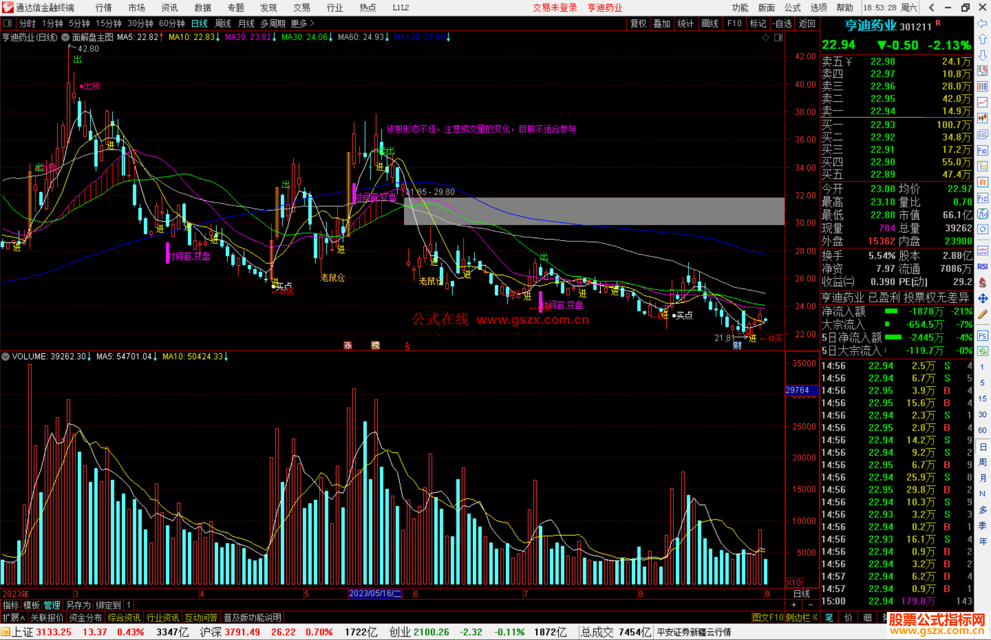Viewport: 991px width, 640px height.
Task: Click the candlestick chart icon in sidebar
Action: pyautogui.click(x=982, y=118)
